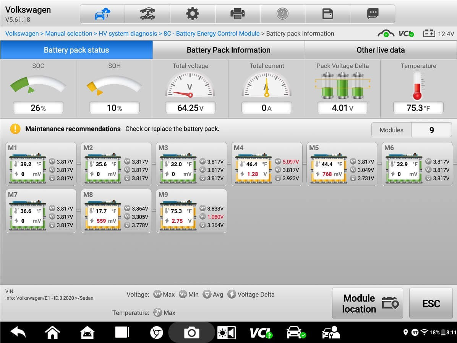Go back using the bottom back arrow
Viewport: 457px width, 343px height.
[18, 333]
